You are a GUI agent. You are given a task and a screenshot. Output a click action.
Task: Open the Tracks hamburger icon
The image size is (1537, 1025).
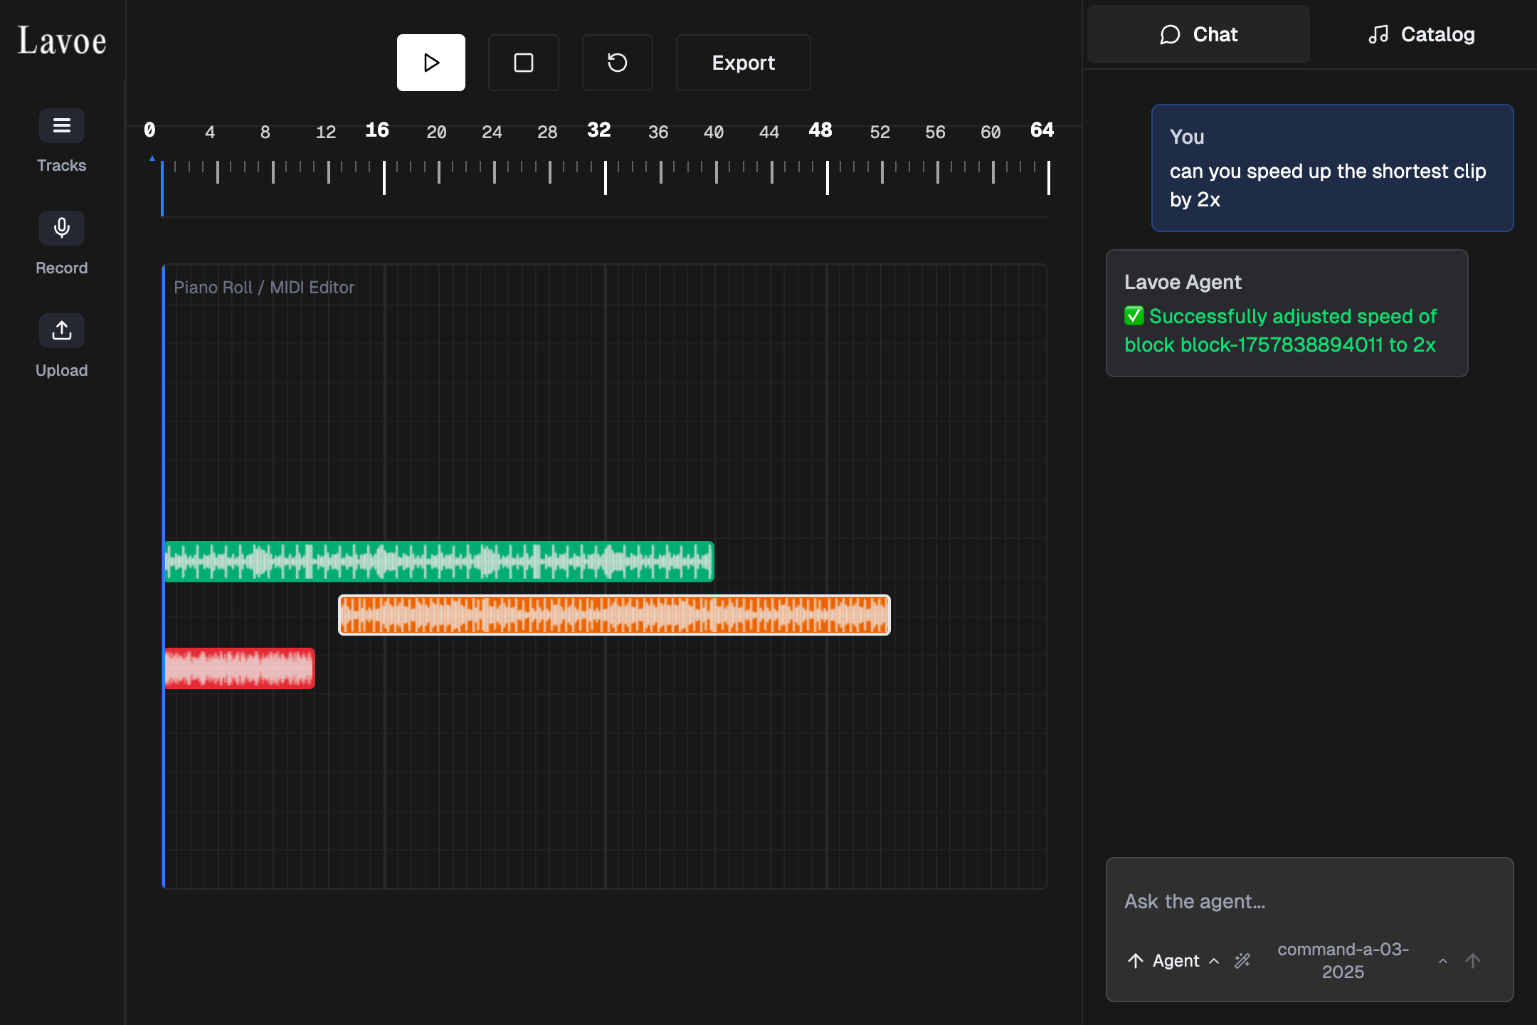(62, 126)
